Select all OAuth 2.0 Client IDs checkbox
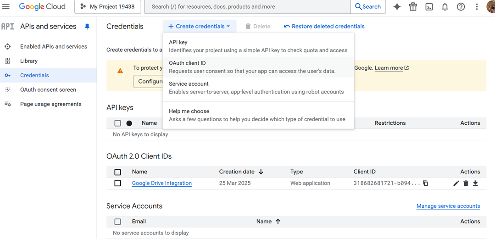Viewport: 495px width, 239px height. pyautogui.click(x=118, y=172)
